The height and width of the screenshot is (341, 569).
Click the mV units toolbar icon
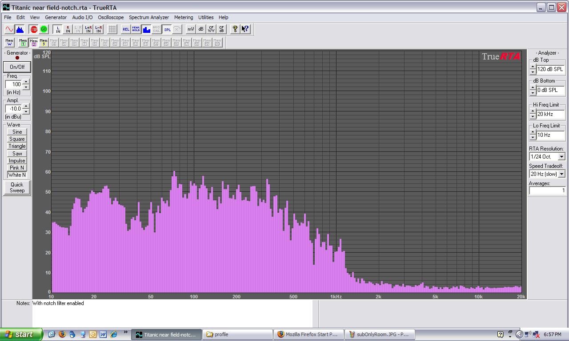pyautogui.click(x=191, y=29)
